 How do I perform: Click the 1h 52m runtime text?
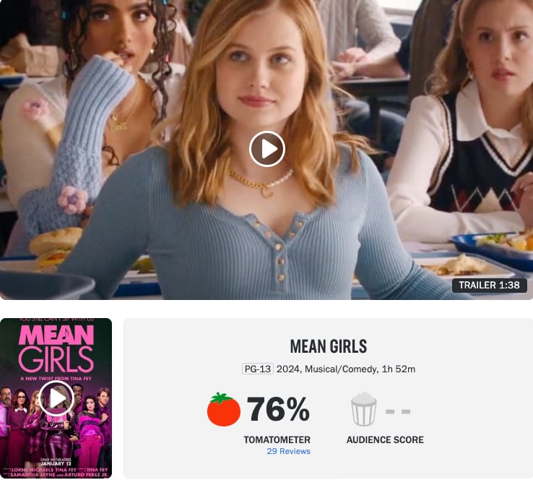click(x=399, y=369)
